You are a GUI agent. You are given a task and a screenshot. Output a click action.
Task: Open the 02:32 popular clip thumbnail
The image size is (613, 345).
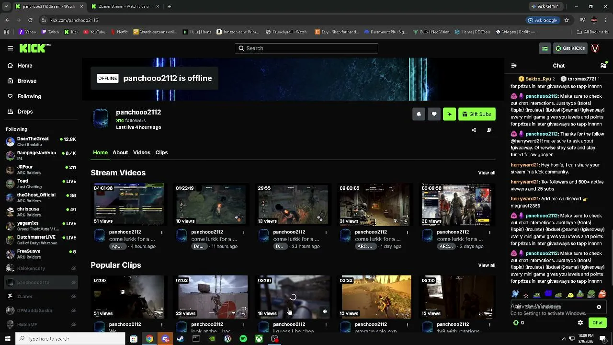[375, 297]
